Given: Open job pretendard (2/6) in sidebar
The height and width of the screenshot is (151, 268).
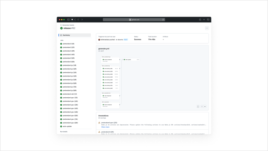Looking at the screenshot, I should click(67, 47).
